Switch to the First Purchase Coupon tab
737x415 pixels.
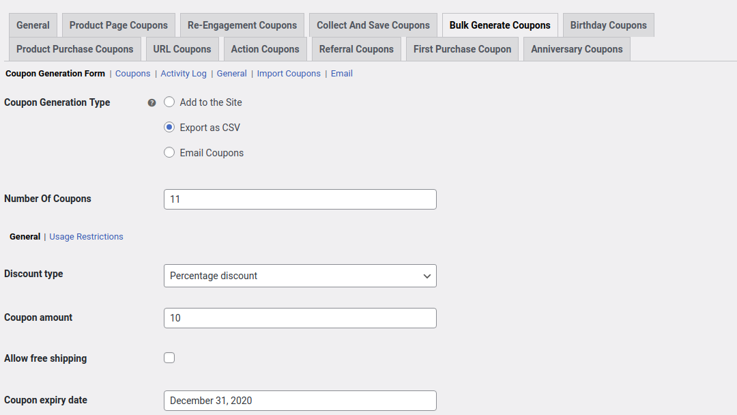[462, 48]
